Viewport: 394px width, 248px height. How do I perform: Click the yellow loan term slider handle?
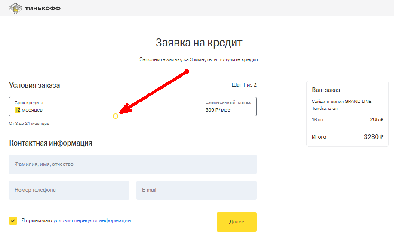coord(115,116)
